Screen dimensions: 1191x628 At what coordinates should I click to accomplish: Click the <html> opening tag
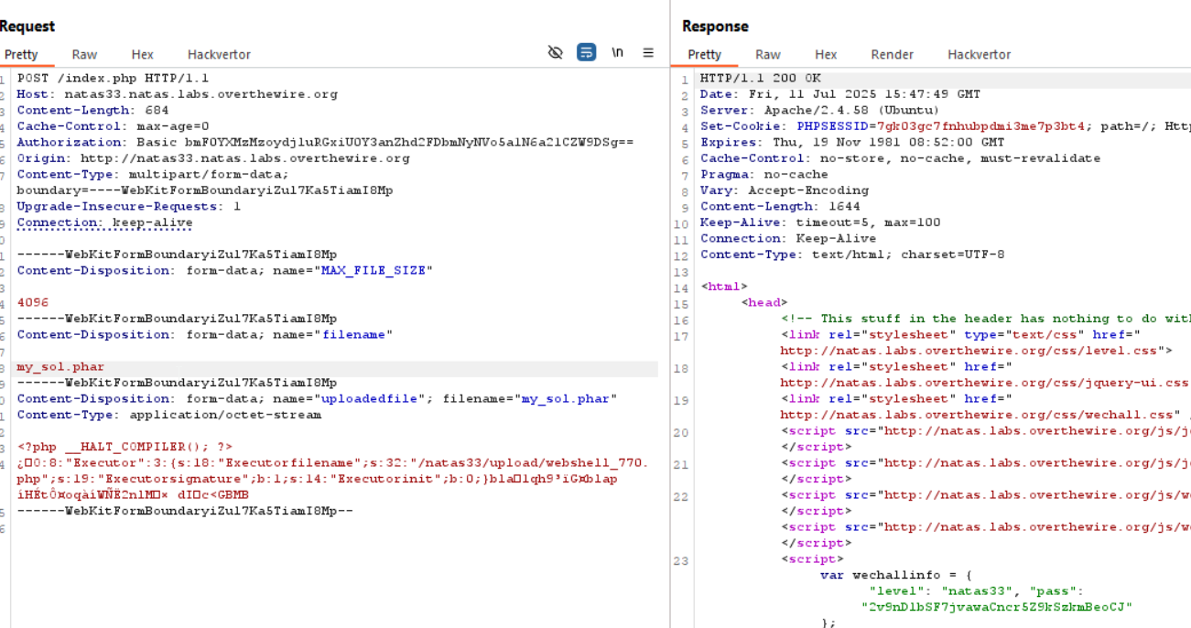tap(725, 287)
